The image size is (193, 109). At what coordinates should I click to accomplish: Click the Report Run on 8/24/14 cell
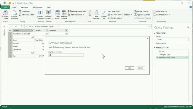point(23,34)
